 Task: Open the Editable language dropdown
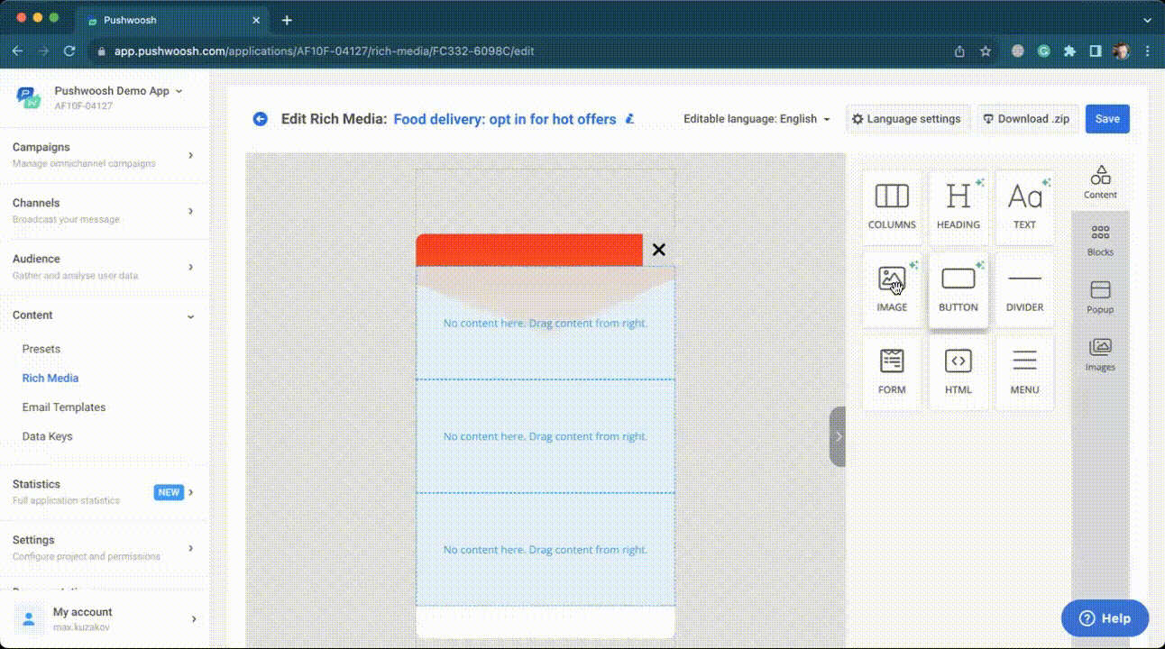pos(757,119)
